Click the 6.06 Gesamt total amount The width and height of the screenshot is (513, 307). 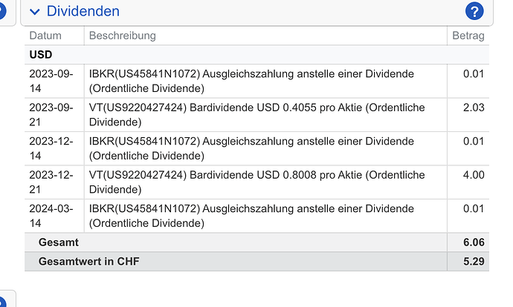coord(474,242)
